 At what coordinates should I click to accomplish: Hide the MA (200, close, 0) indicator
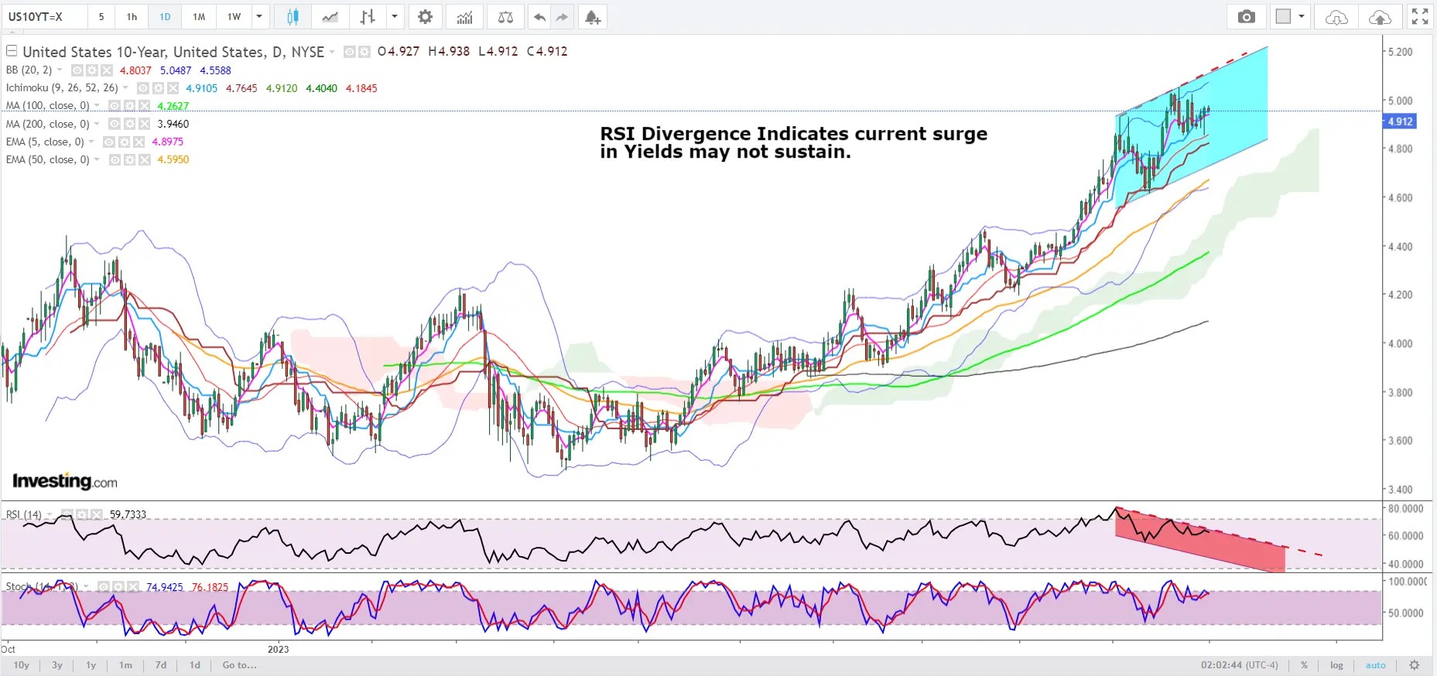pyautogui.click(x=114, y=124)
